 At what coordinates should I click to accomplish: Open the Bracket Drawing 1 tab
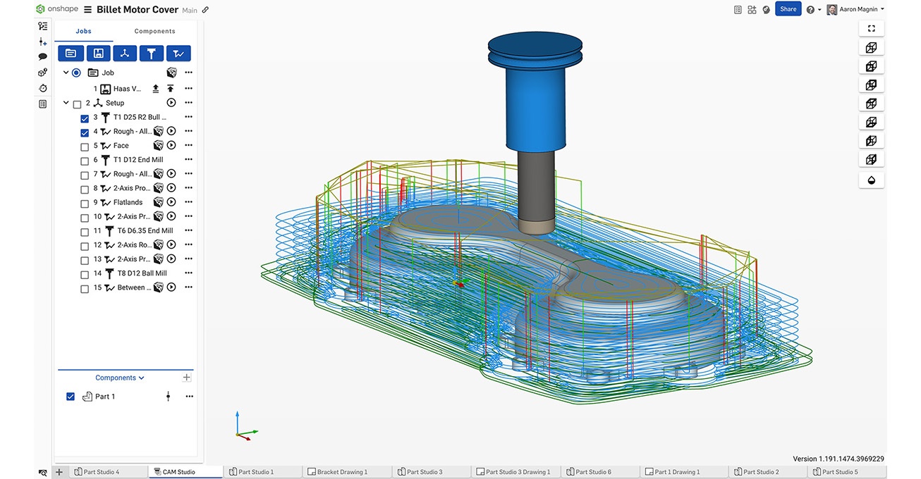pos(342,472)
